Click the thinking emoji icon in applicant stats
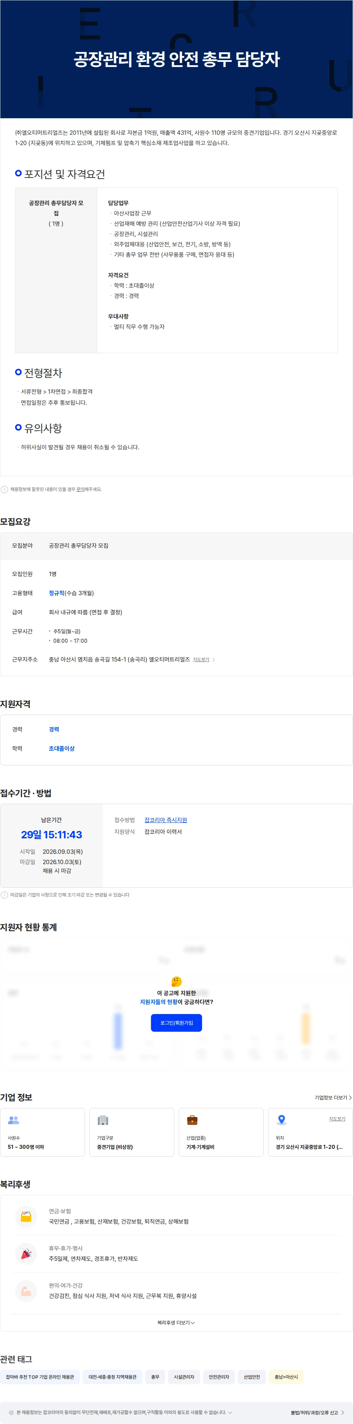This screenshot has width=353, height=1424. click(176, 981)
